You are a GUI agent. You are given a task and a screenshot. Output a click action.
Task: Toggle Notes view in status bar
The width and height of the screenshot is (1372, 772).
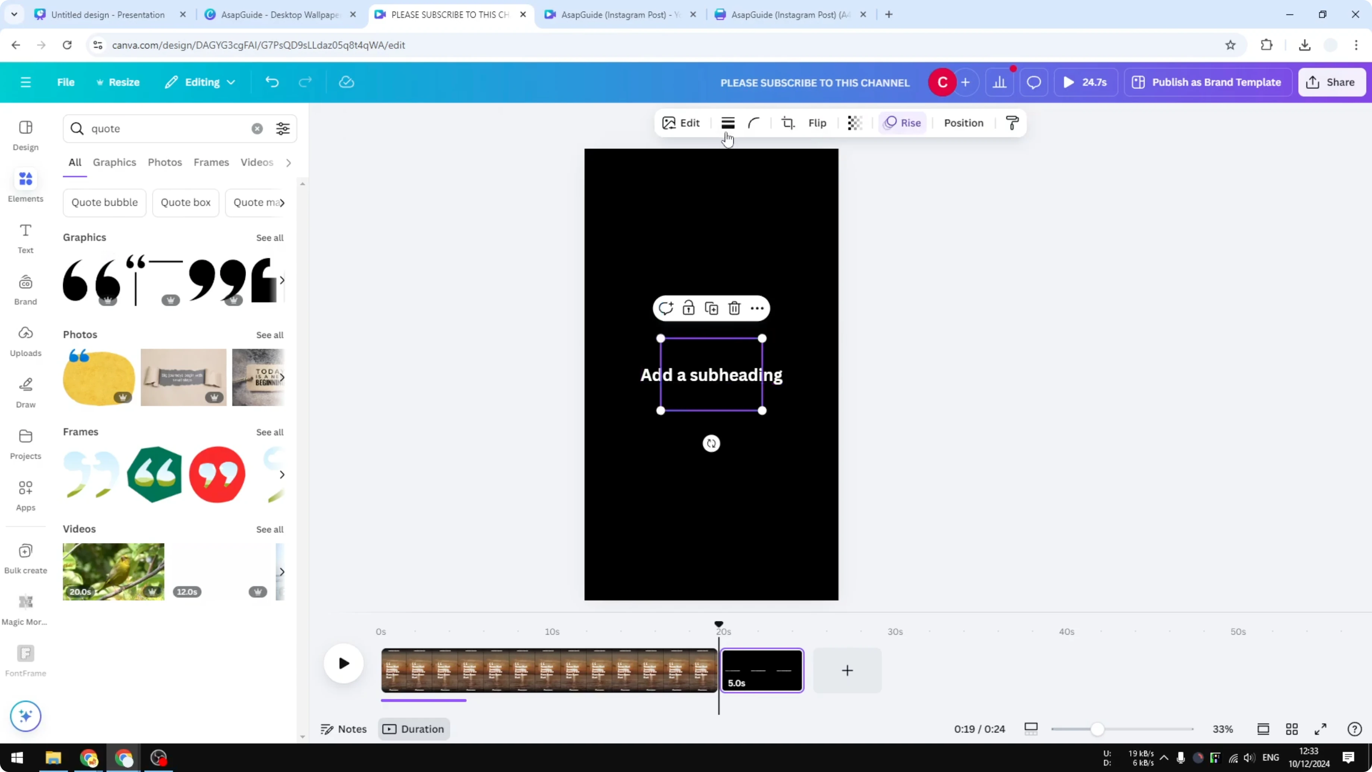coord(343,729)
